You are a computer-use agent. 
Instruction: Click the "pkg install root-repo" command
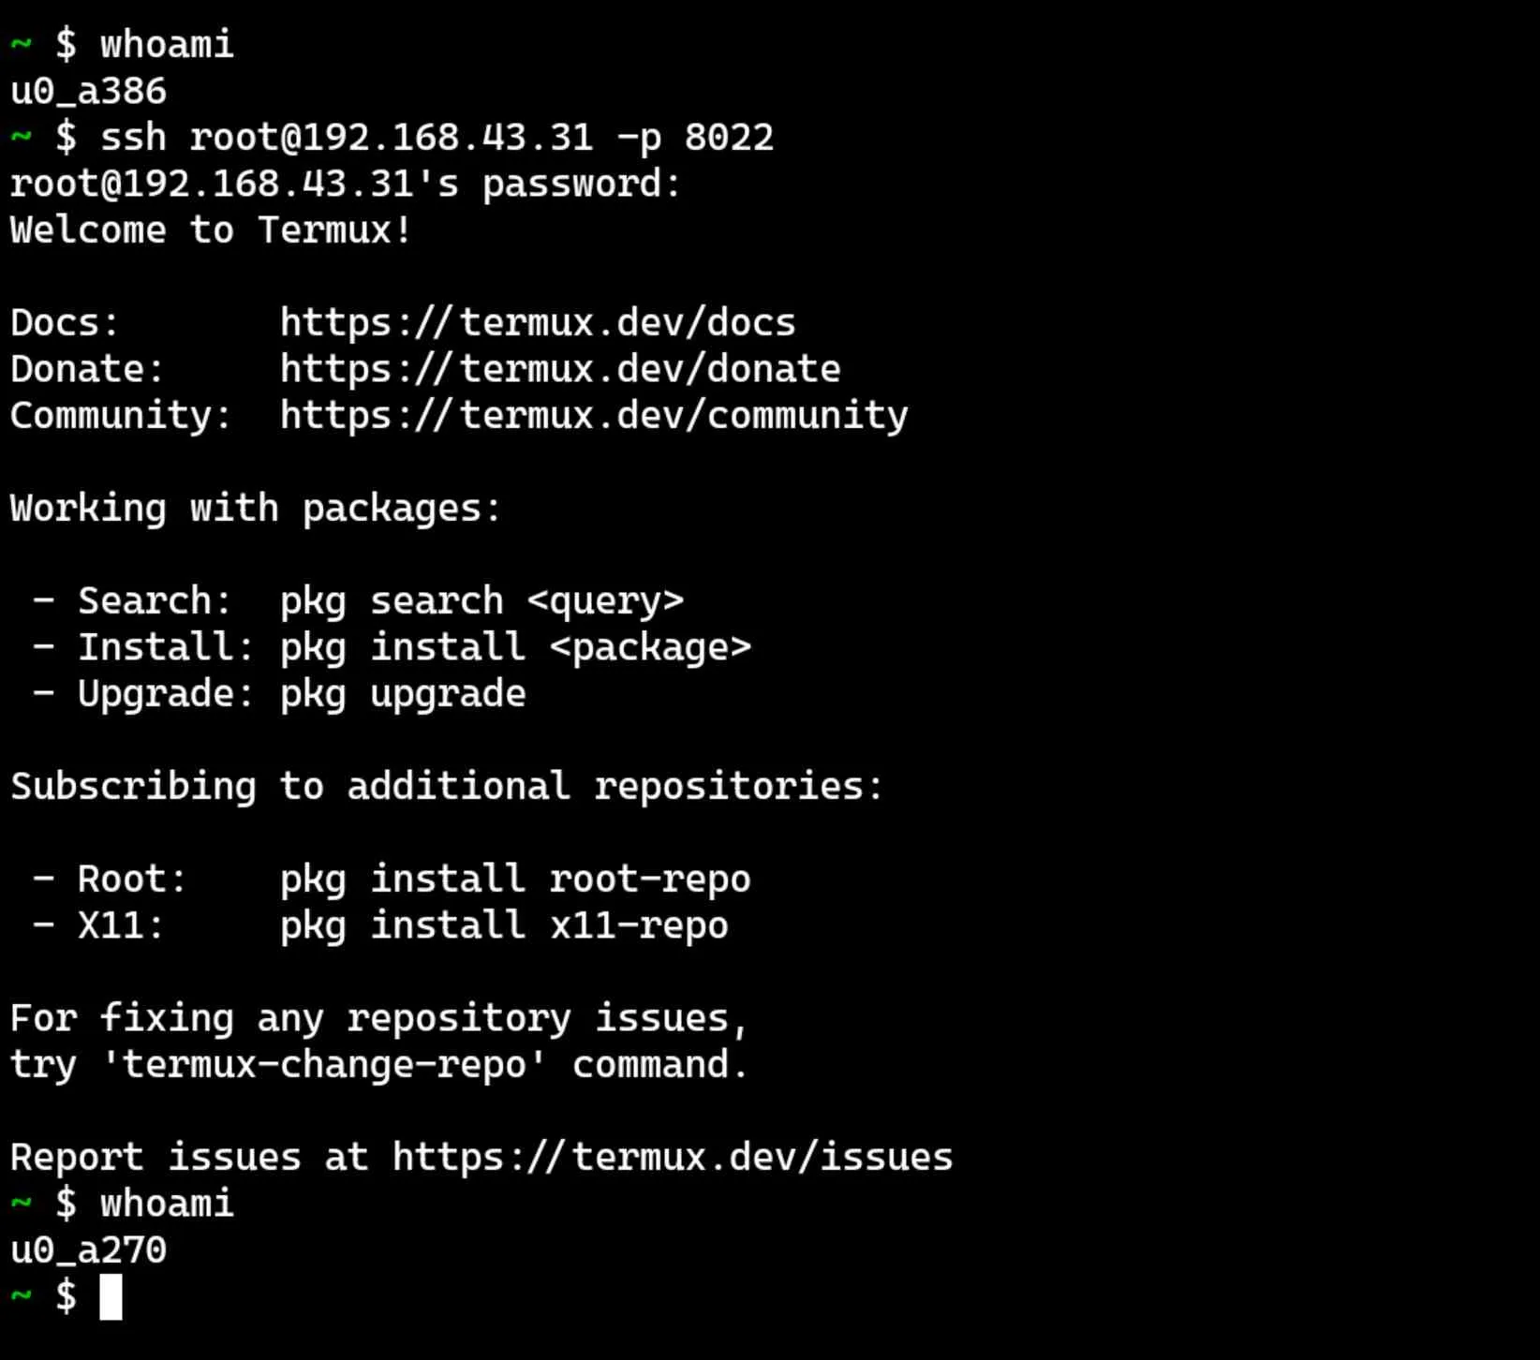click(515, 880)
